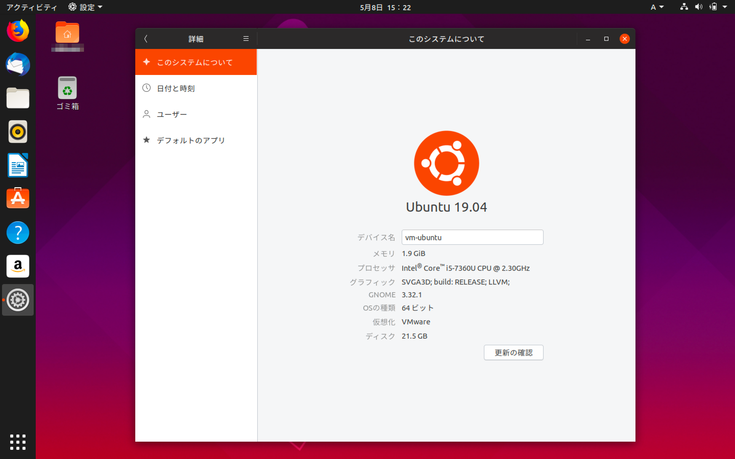The height and width of the screenshot is (459, 735).
Task: Click the volume icon in the top bar
Action: click(x=699, y=7)
